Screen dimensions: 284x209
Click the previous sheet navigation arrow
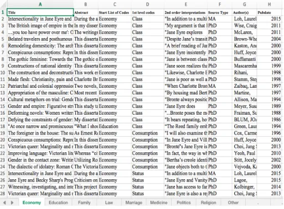(x=4, y=202)
